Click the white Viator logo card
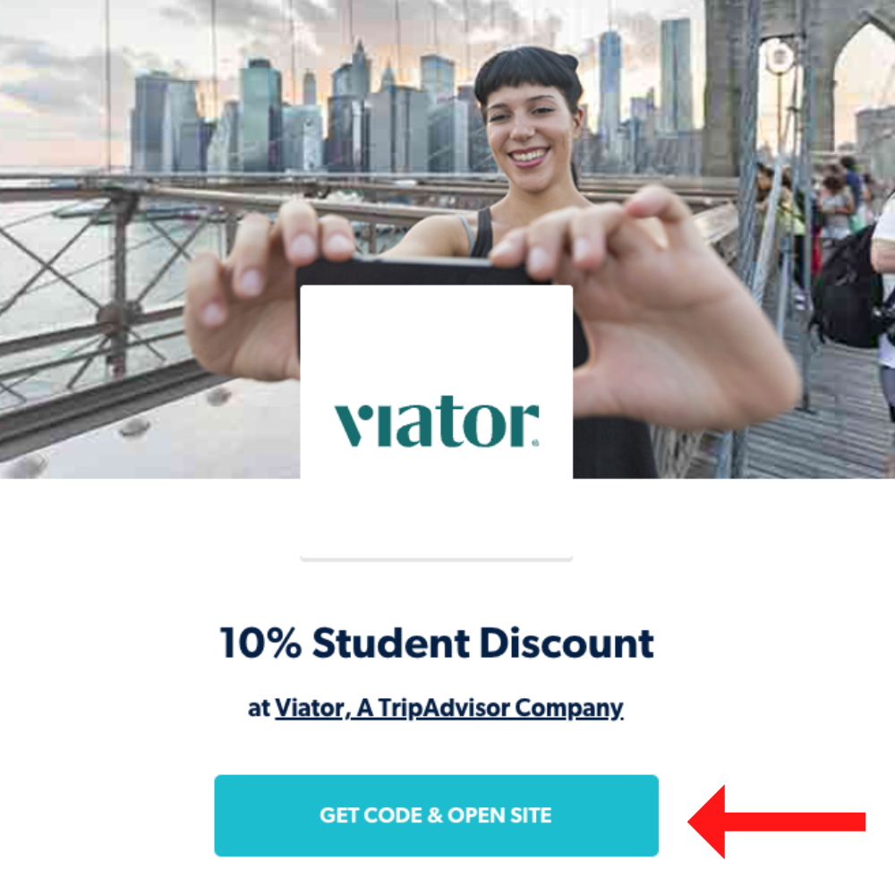Screen dimensions: 895x895 437,422
